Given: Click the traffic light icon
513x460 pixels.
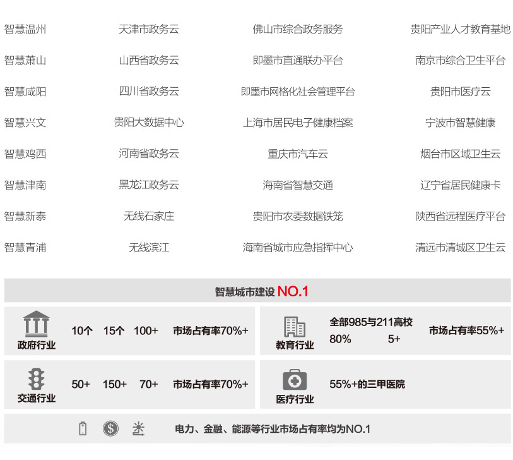Looking at the screenshot, I should point(37,378).
